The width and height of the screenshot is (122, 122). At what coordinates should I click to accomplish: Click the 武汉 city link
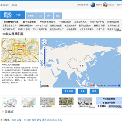click(55, 120)
